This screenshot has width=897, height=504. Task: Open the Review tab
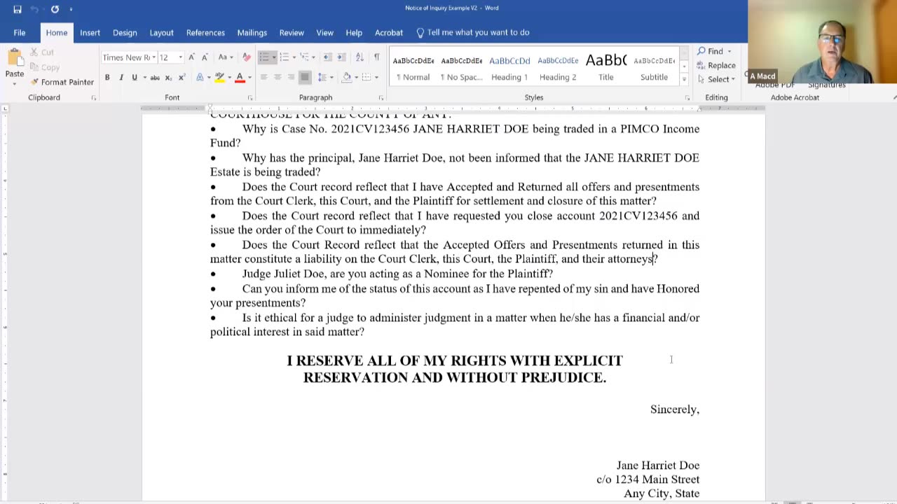(x=292, y=32)
